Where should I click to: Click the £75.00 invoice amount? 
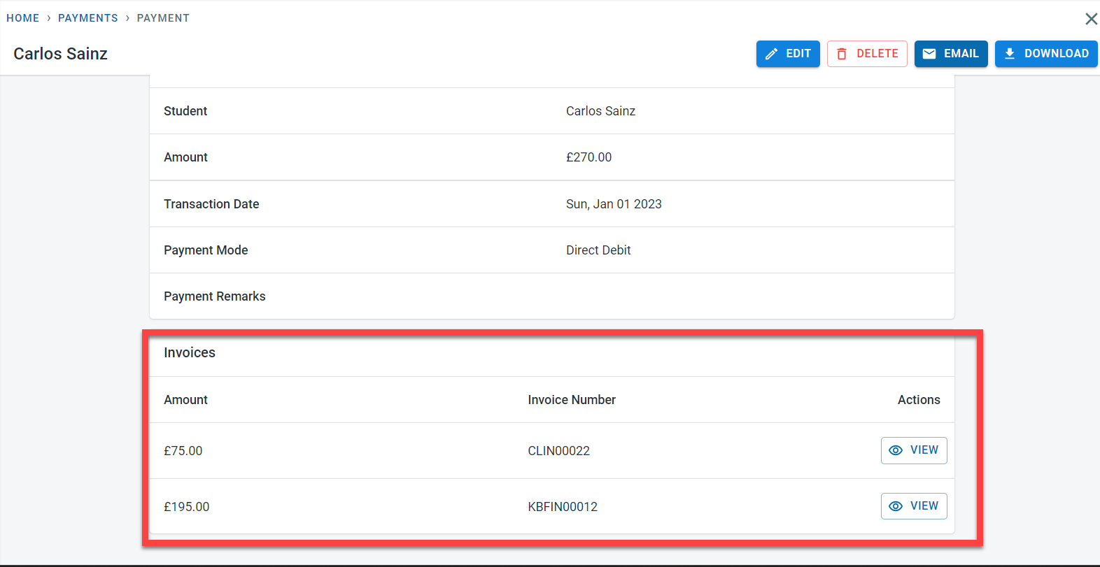(x=183, y=451)
